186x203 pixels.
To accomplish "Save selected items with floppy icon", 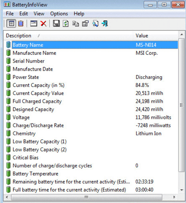I will 56,24.
